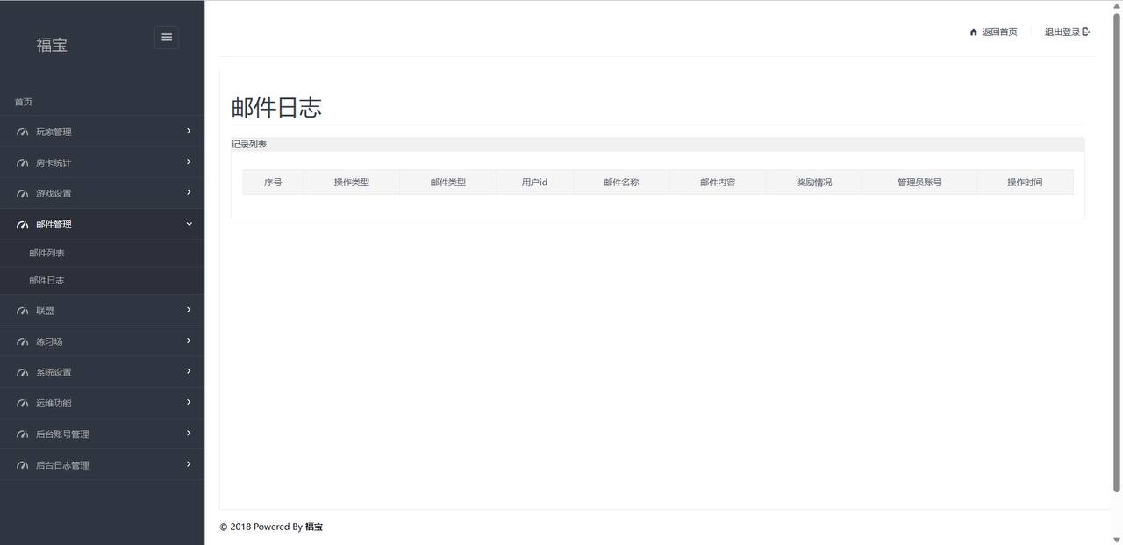Viewport: 1123px width, 545px height.
Task: Click the page vertical scrollbar thumb
Action: click(x=1117, y=253)
